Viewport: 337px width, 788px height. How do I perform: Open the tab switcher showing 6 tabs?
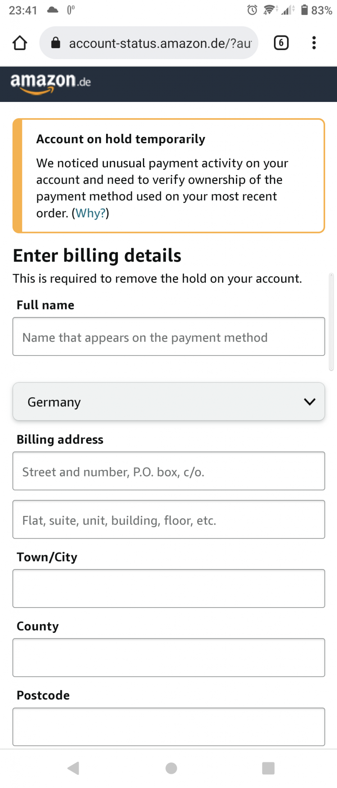[281, 43]
